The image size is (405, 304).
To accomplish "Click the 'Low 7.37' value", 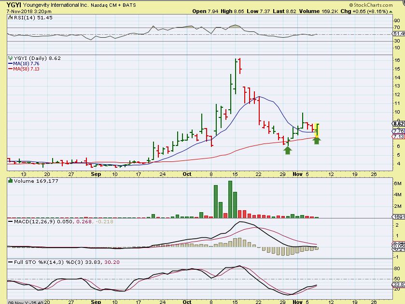I will tap(258, 11).
